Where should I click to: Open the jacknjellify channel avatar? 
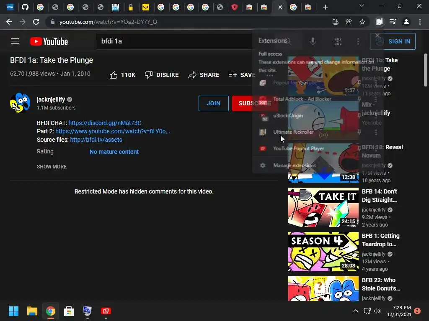(x=20, y=103)
